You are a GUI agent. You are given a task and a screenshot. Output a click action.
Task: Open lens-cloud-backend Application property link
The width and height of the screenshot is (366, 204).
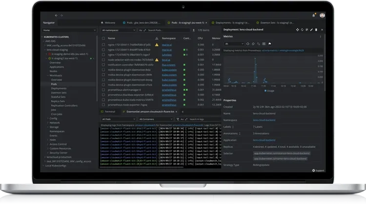(x=264, y=140)
